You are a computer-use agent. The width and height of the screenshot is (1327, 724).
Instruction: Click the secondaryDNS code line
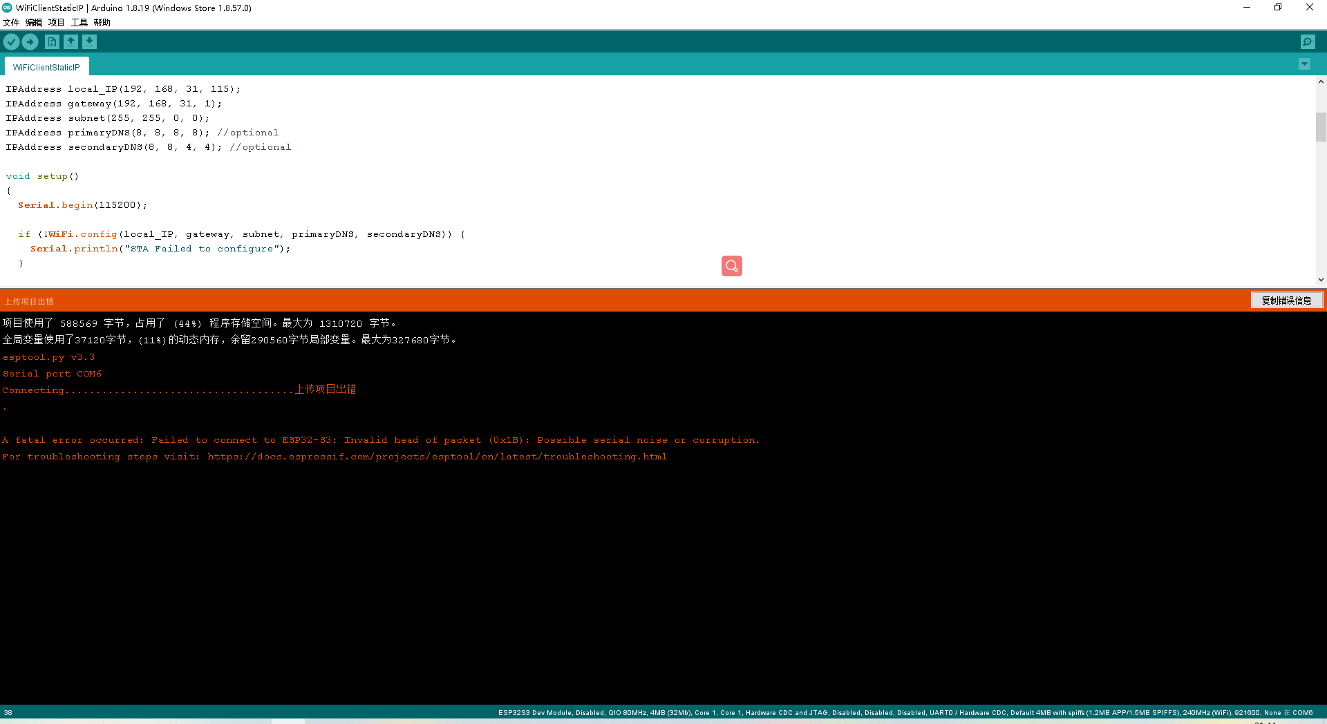[148, 147]
